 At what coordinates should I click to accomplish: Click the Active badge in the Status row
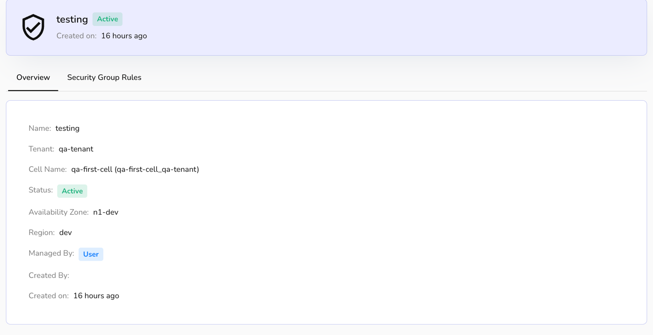72,191
